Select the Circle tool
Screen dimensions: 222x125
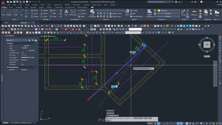click(x=16, y=12)
